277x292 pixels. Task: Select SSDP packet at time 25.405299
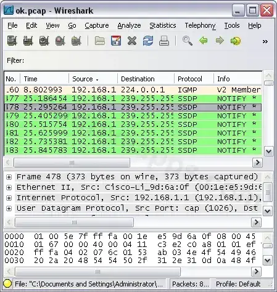133,116
